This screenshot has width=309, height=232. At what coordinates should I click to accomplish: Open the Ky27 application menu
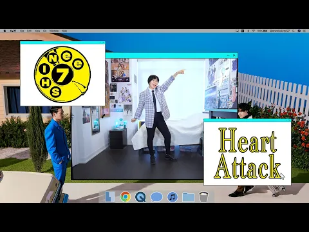click(x=13, y=31)
